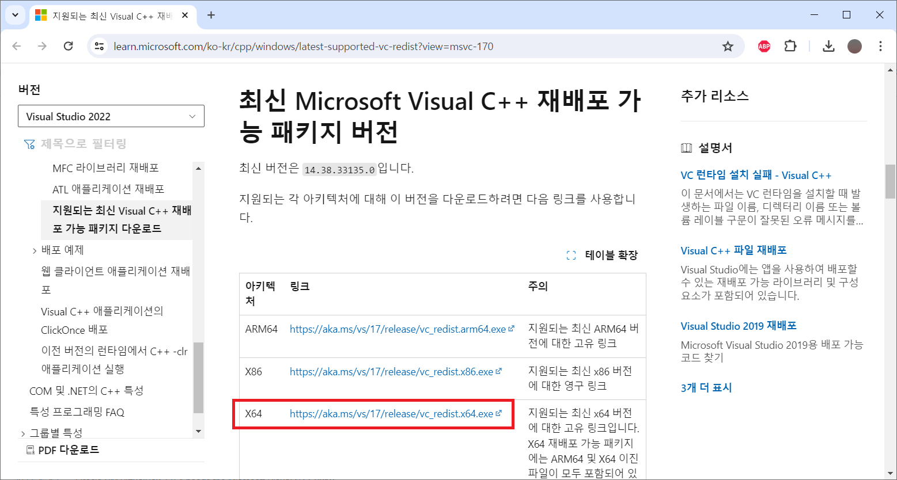Open 이전 버전의 런타임에서 C++ -clr item
Viewport: 897px width, 480px height.
[x=115, y=360]
